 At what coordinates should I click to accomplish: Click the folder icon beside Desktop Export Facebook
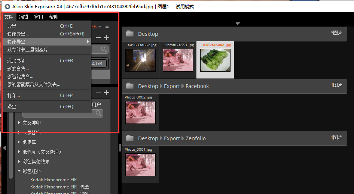(x=130, y=86)
